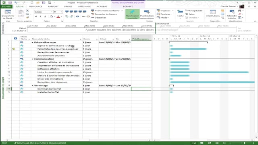The width and height of the screenshot is (258, 145).
Task: Collapse the ribbon with the chevron
Action: click(x=255, y=21)
